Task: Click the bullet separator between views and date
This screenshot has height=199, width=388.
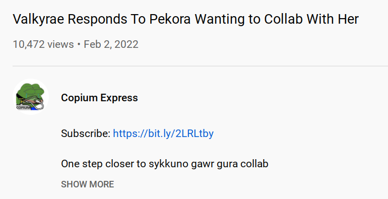Action: click(79, 44)
